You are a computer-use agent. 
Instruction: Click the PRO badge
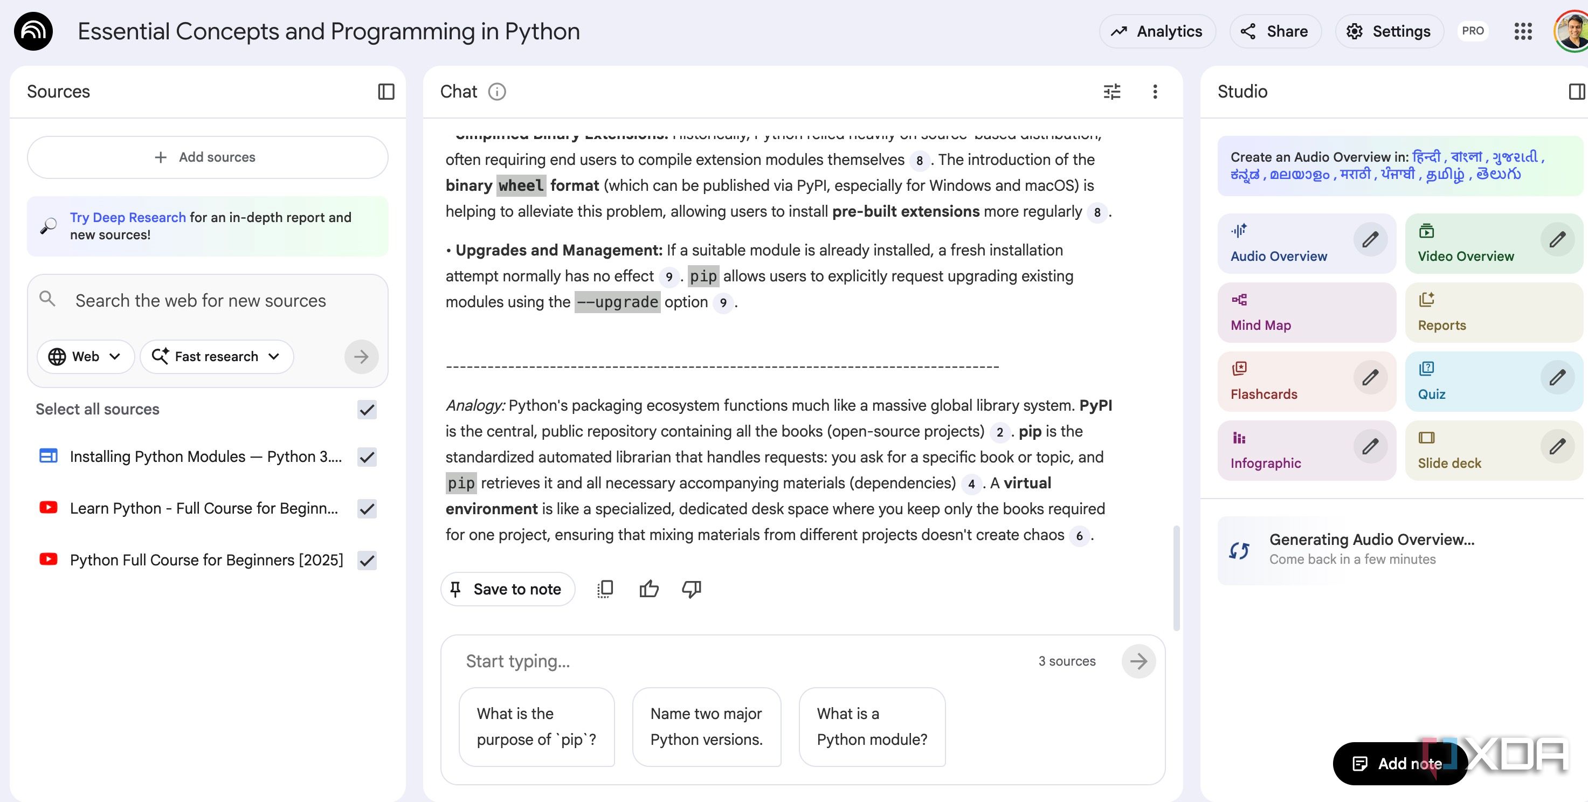[1472, 31]
